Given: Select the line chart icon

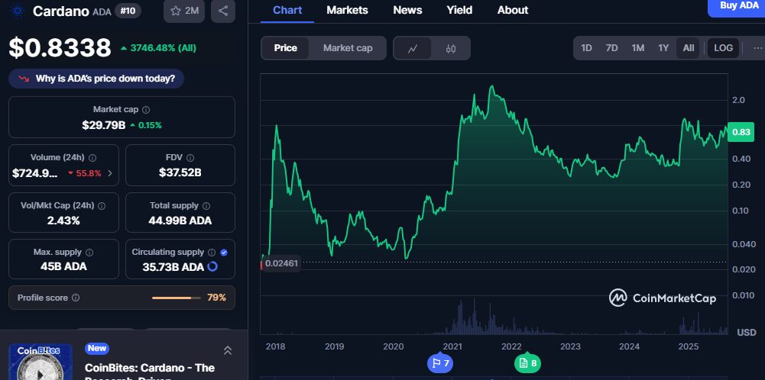Looking at the screenshot, I should 413,48.
